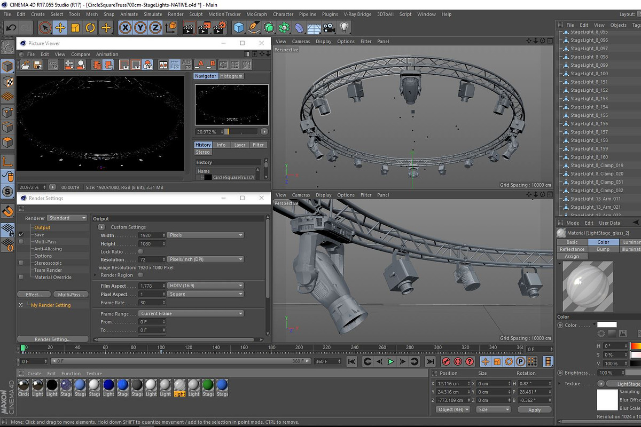The image size is (641, 427).
Task: Open Edit Render Settings gear clapperboard
Action: [x=221, y=27]
